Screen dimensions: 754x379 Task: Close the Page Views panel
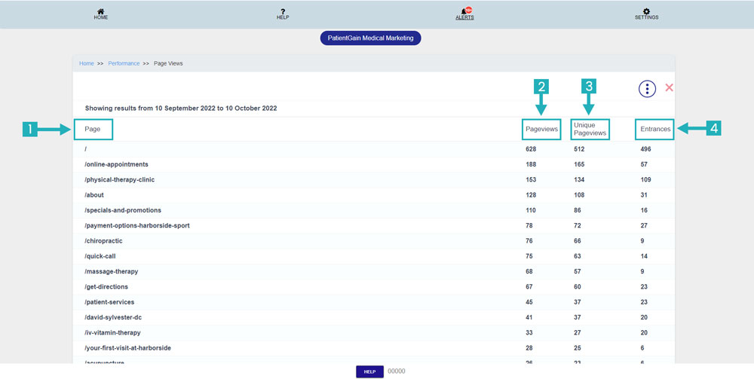point(669,87)
